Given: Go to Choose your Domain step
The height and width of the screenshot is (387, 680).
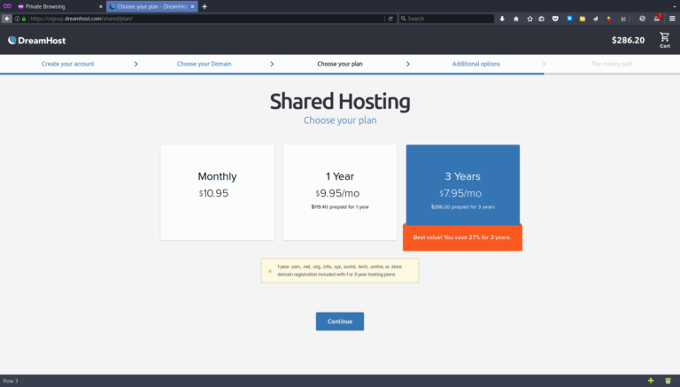Looking at the screenshot, I should tap(204, 64).
